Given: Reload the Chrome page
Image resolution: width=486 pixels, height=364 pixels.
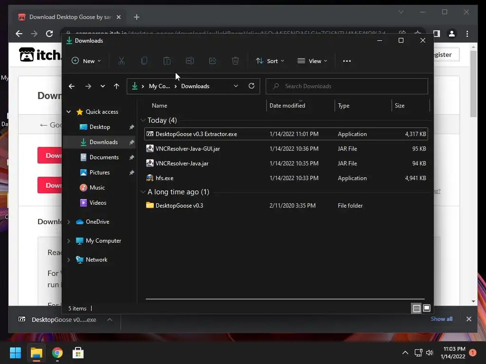Looking at the screenshot, I should pos(49,34).
